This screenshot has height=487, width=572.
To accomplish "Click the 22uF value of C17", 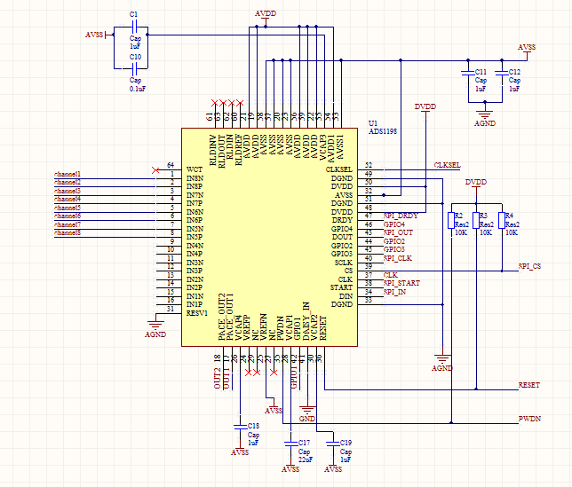I will pos(306,460).
